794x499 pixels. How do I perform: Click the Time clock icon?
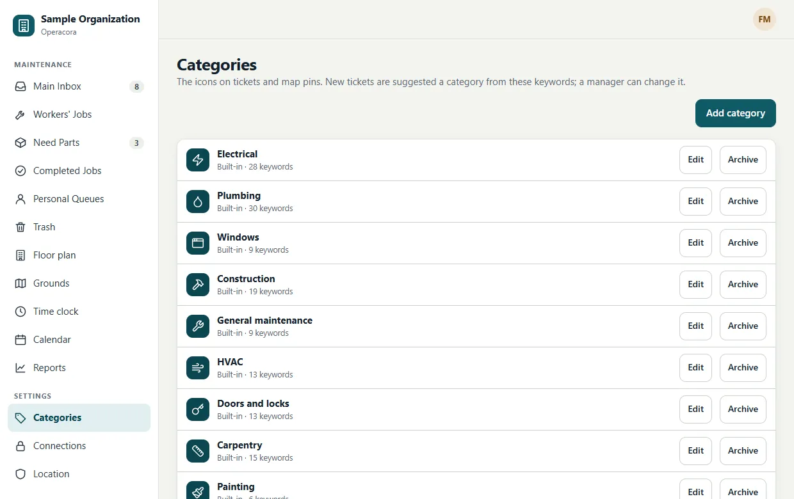20,312
